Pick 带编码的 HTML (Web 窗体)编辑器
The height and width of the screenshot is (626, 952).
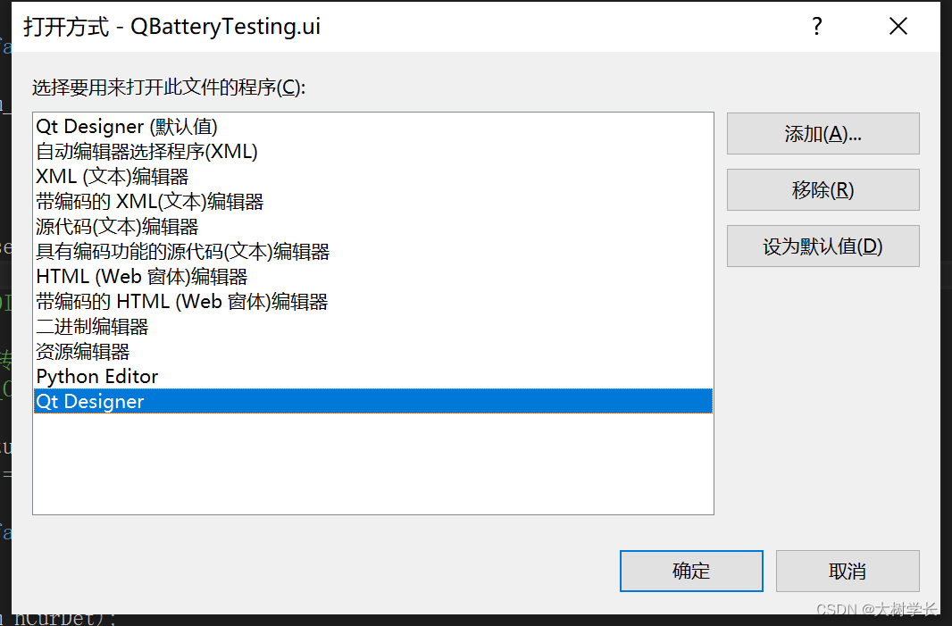[181, 301]
